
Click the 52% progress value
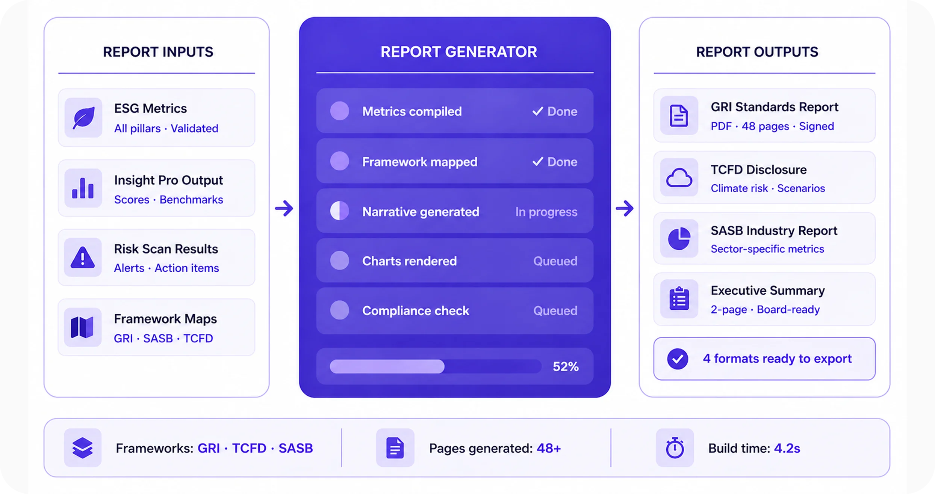[566, 366]
